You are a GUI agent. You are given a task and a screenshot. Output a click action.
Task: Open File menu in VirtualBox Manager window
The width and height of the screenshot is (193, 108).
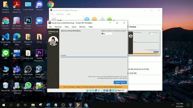click(52, 14)
